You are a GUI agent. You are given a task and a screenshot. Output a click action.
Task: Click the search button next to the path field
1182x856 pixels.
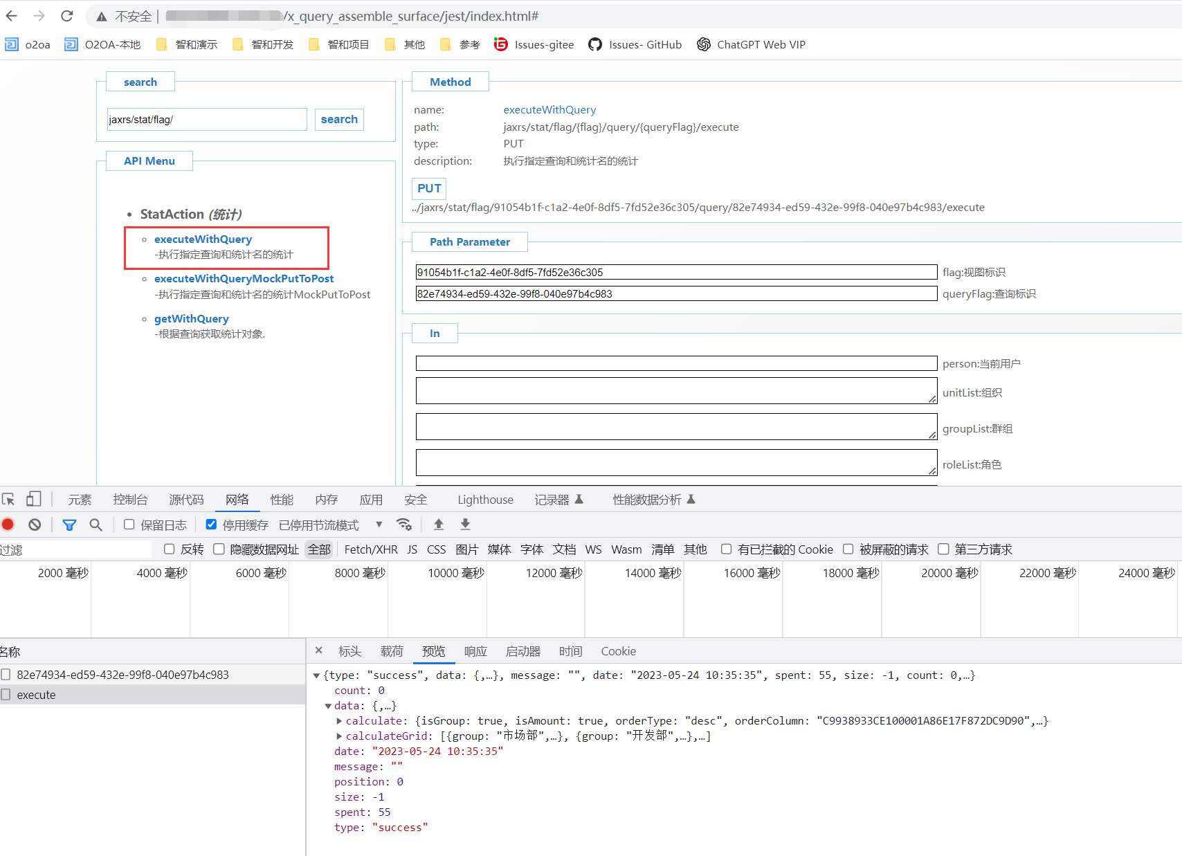coord(339,119)
